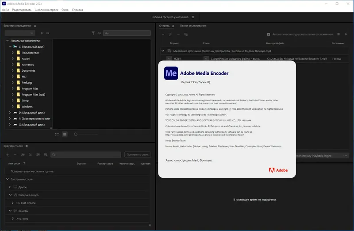Select the Action! folder
This screenshot has height=231, width=354.
[x=26, y=59]
